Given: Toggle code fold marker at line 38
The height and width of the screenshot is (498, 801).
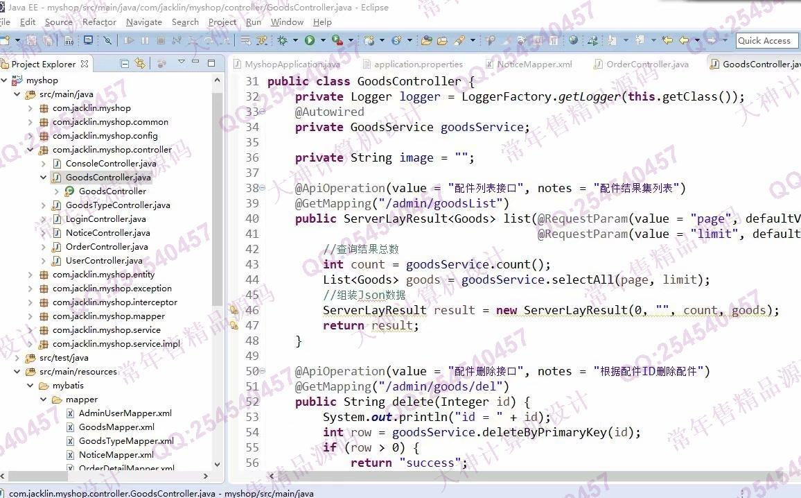Looking at the screenshot, I should pyautogui.click(x=263, y=188).
